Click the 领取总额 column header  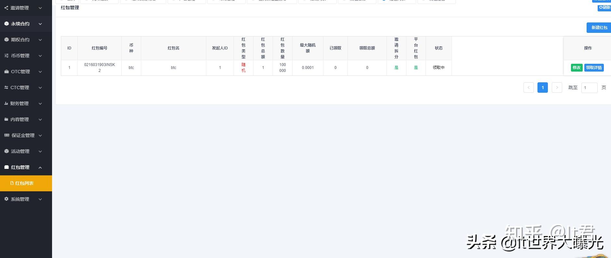tap(367, 48)
